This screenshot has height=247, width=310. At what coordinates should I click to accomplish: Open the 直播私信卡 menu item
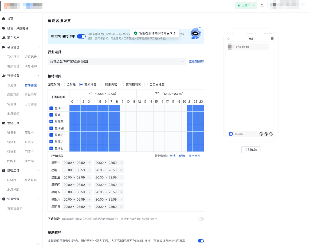[15, 209]
